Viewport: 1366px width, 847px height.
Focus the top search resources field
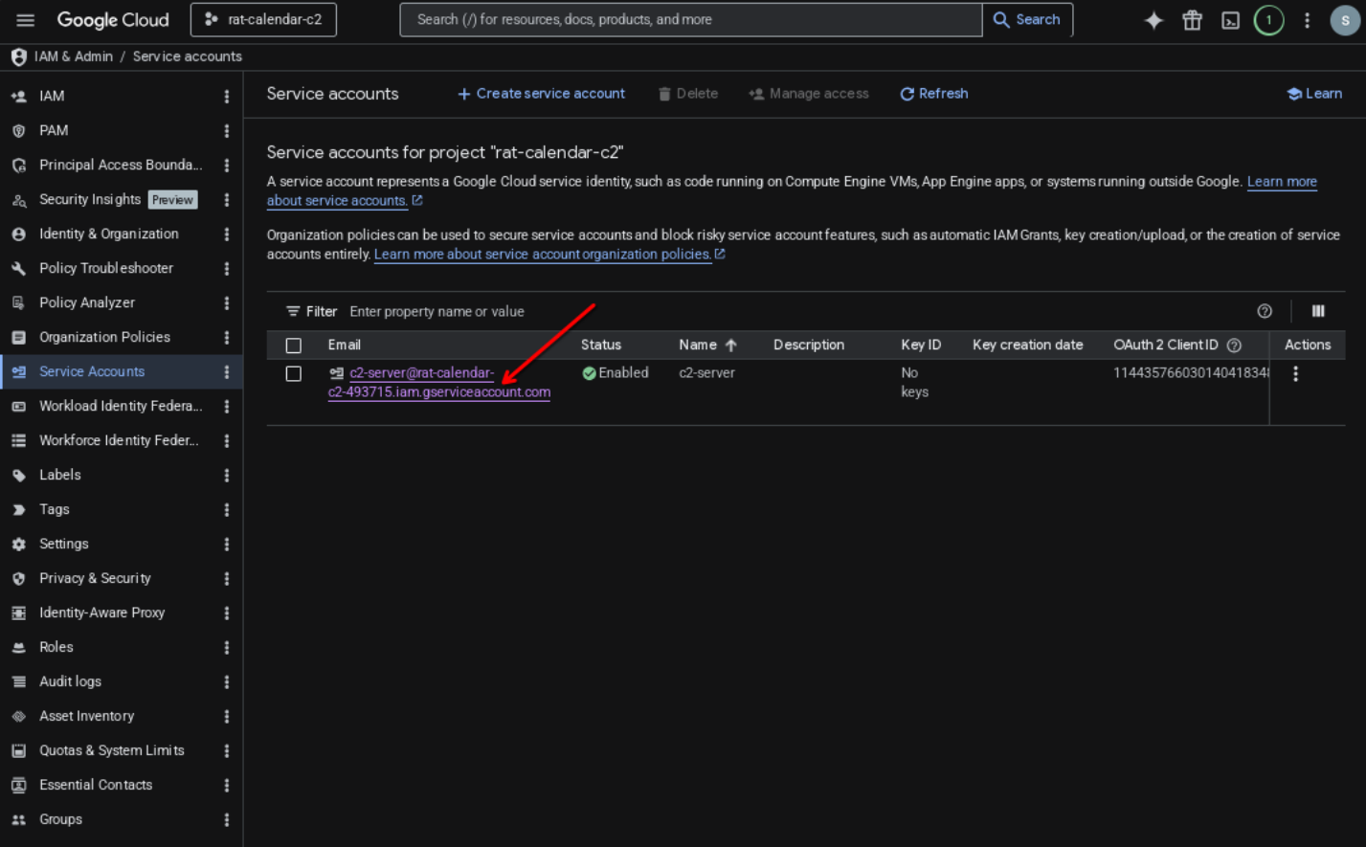[691, 19]
